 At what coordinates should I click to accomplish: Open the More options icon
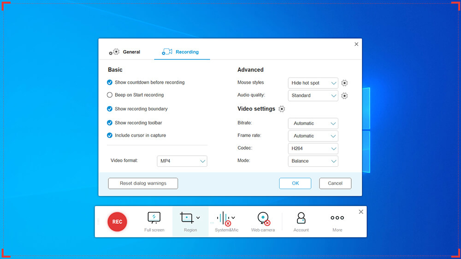pyautogui.click(x=337, y=218)
